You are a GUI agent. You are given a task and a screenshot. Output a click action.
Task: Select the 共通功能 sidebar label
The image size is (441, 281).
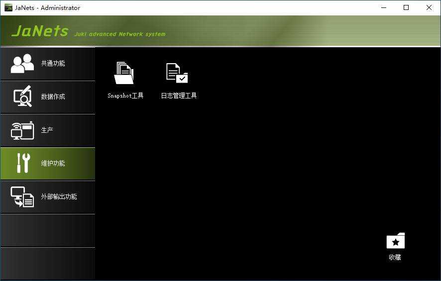pos(53,64)
